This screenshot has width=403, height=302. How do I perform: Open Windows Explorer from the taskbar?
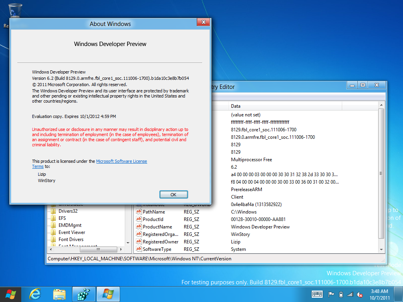click(59, 294)
